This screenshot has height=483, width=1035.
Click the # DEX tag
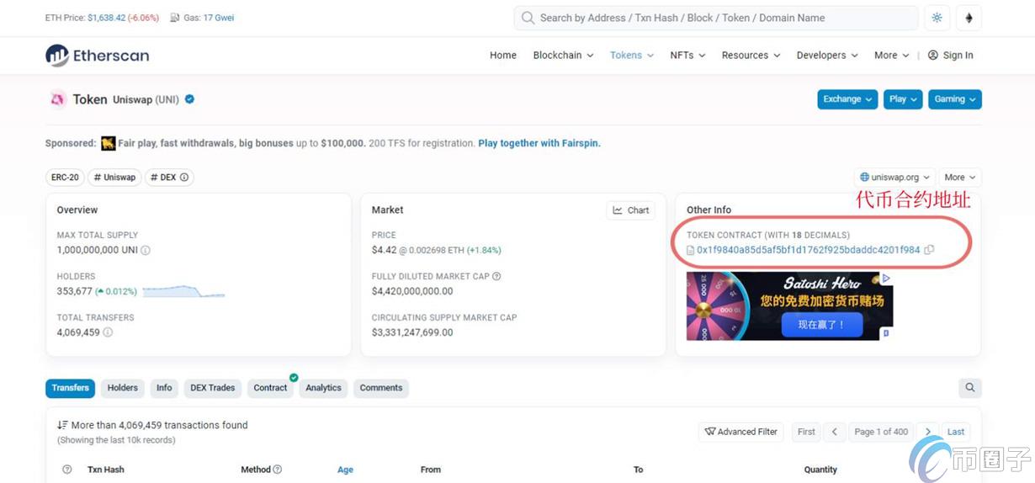[169, 178]
